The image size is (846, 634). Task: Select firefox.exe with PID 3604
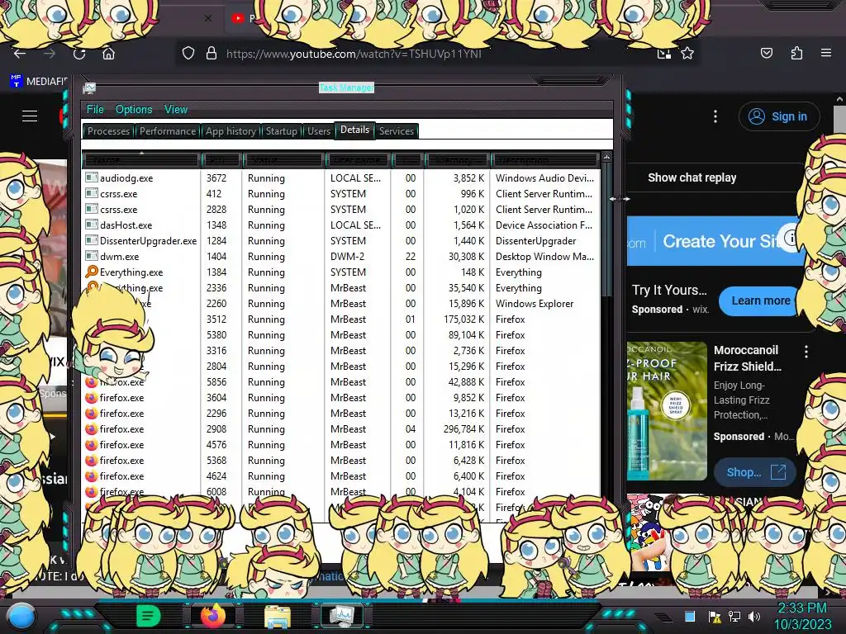pos(341,397)
